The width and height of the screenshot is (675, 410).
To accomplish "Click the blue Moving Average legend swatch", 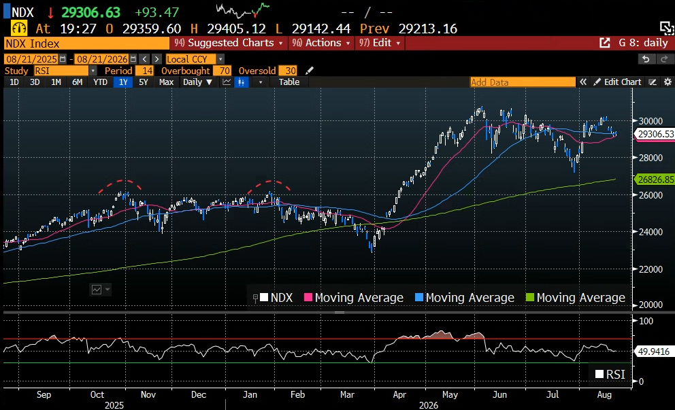I will coord(419,297).
